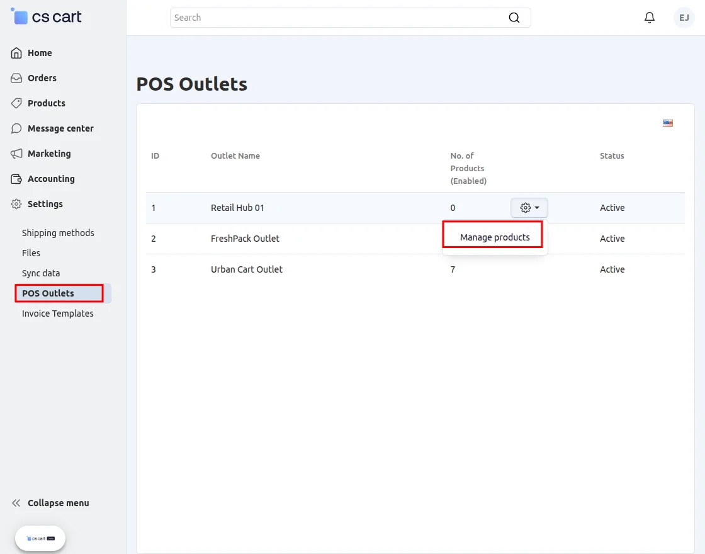Viewport: 705px width, 554px height.
Task: Click product count 0 for Retail Hub 01
Action: (453, 208)
